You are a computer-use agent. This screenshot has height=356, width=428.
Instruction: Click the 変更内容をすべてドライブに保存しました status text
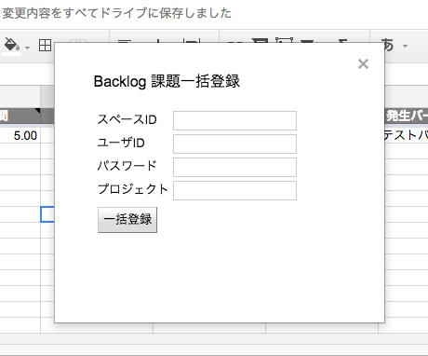pyautogui.click(x=117, y=13)
